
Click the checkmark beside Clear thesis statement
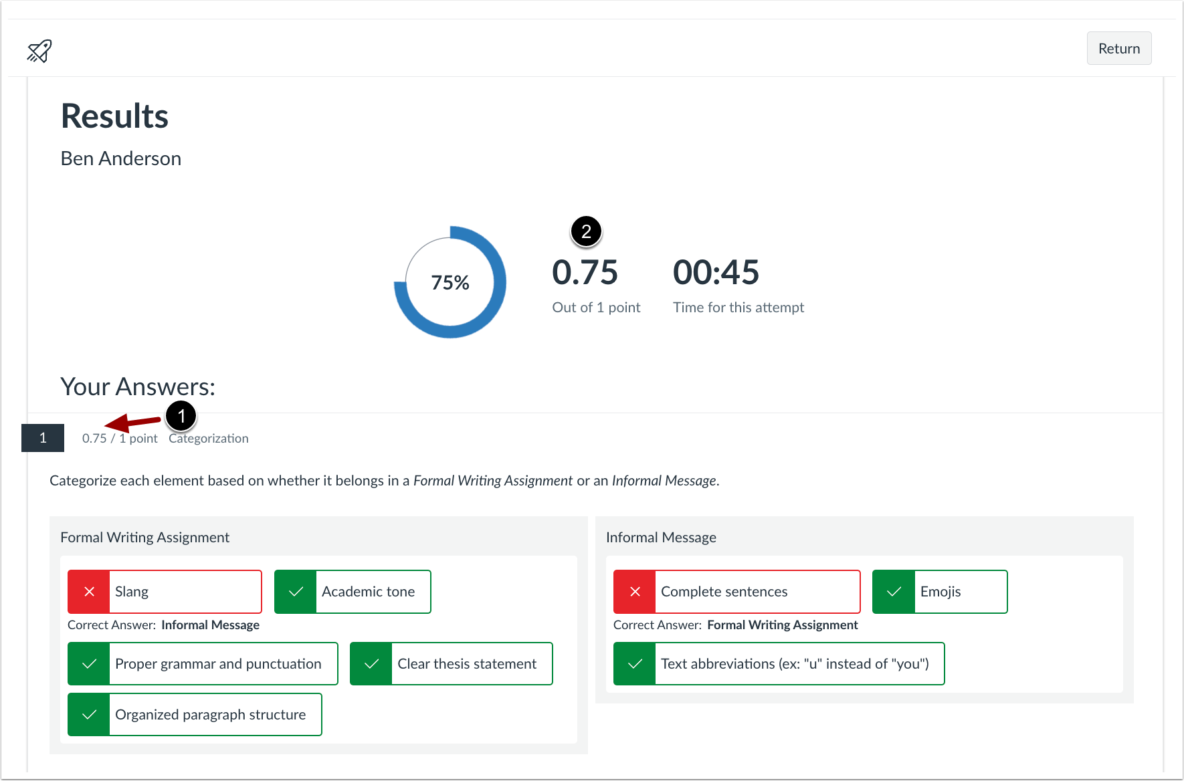371,663
